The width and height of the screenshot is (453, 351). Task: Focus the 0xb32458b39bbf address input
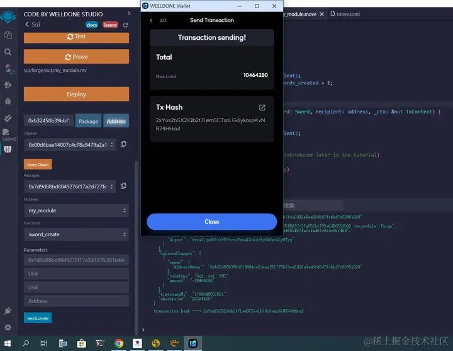[x=48, y=120]
